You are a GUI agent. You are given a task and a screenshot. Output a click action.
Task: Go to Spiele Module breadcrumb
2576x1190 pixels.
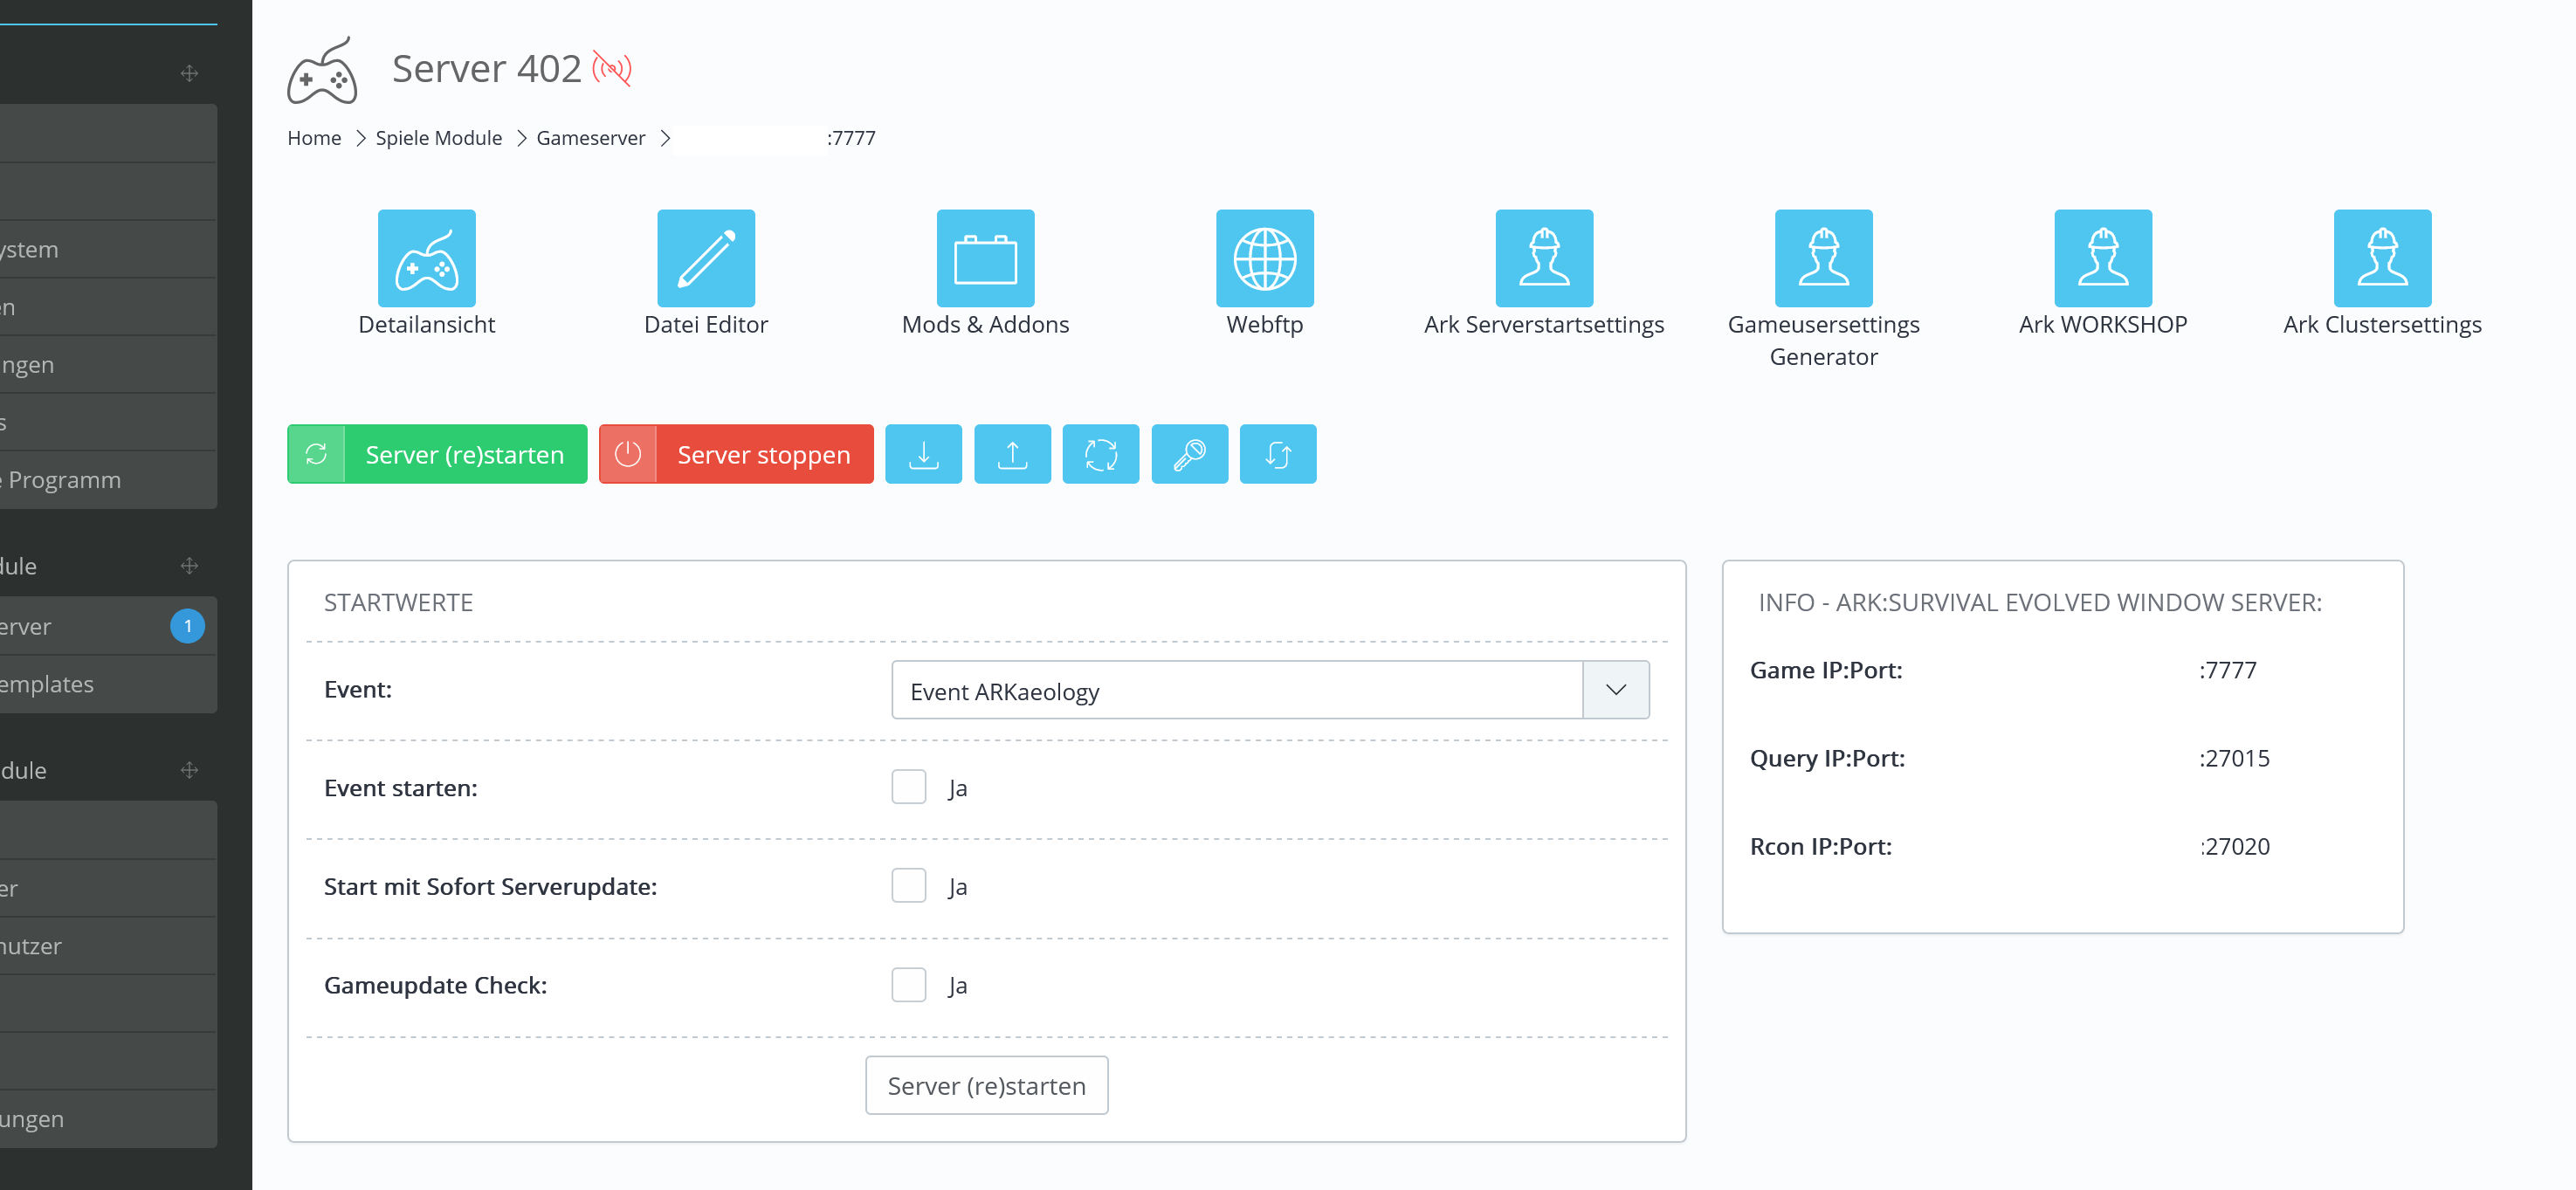(438, 138)
